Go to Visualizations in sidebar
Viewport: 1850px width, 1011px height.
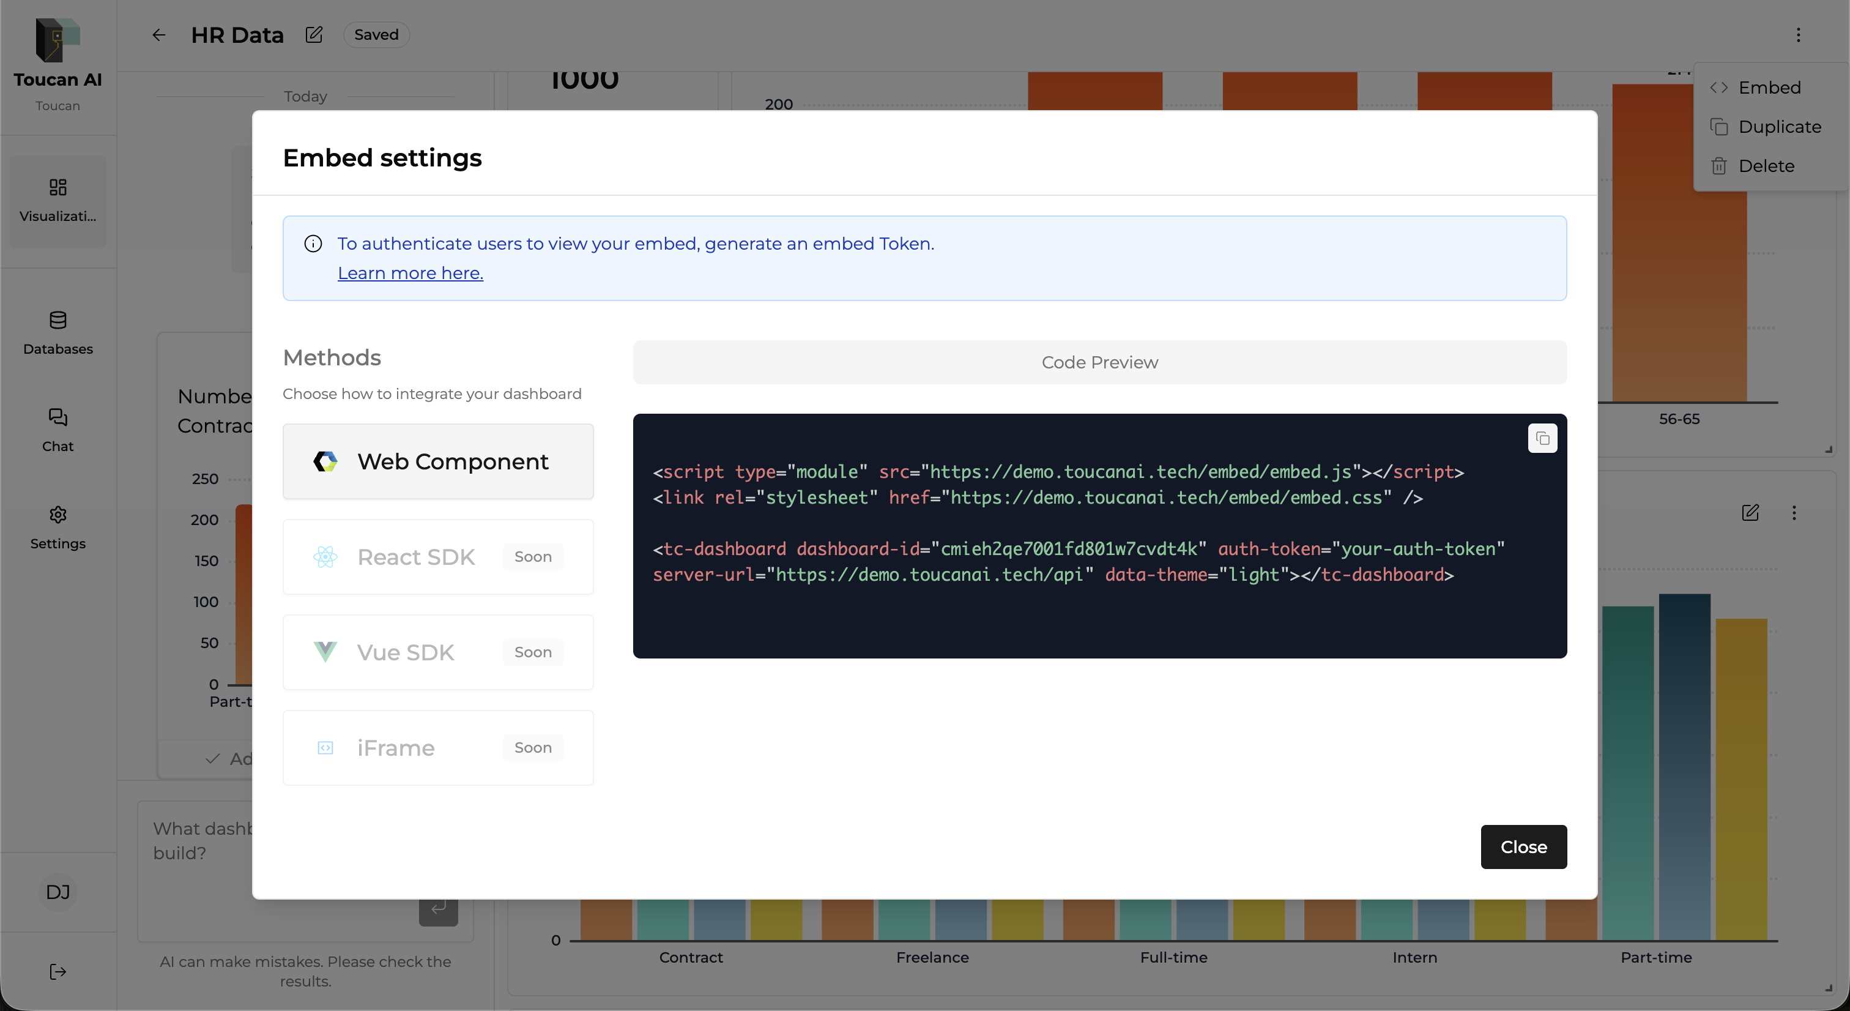(x=58, y=201)
